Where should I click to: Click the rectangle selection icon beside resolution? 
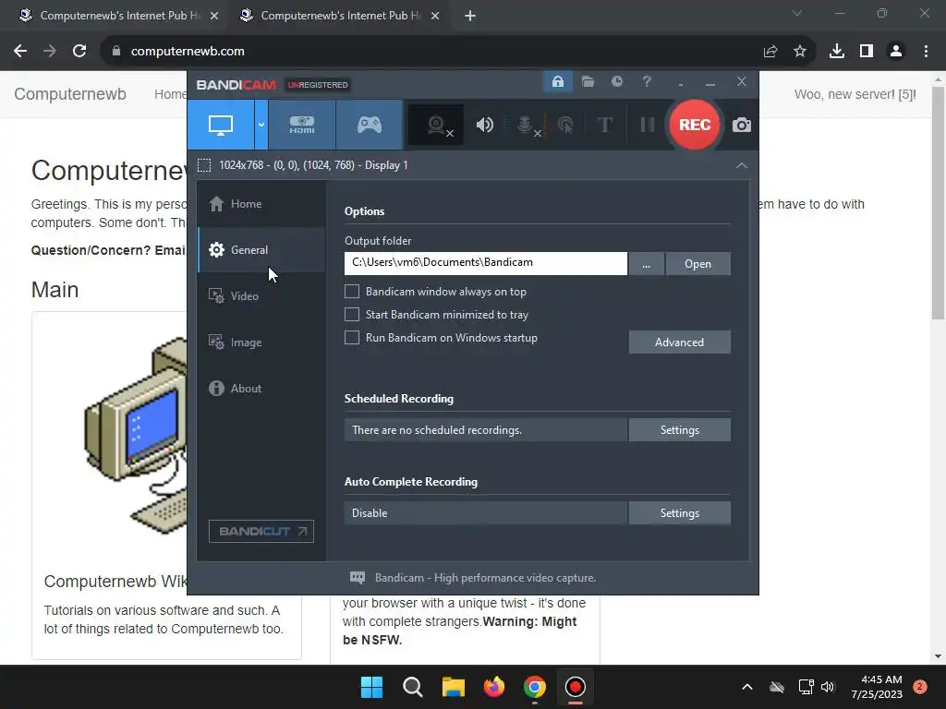tap(204, 165)
